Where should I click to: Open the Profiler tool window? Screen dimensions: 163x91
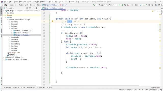pos(41,87)
